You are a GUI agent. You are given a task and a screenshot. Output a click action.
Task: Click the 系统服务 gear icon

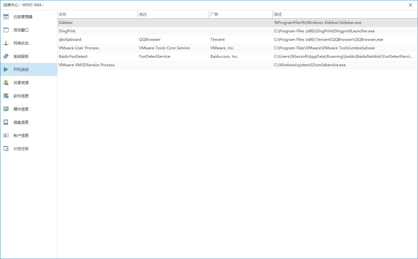click(6, 57)
